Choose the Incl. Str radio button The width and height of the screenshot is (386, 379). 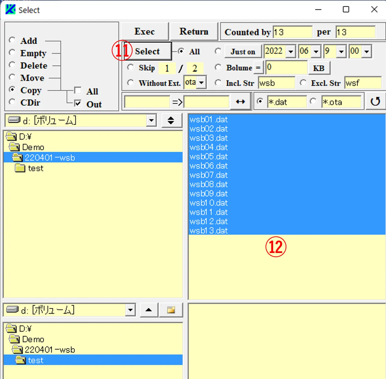coord(218,82)
